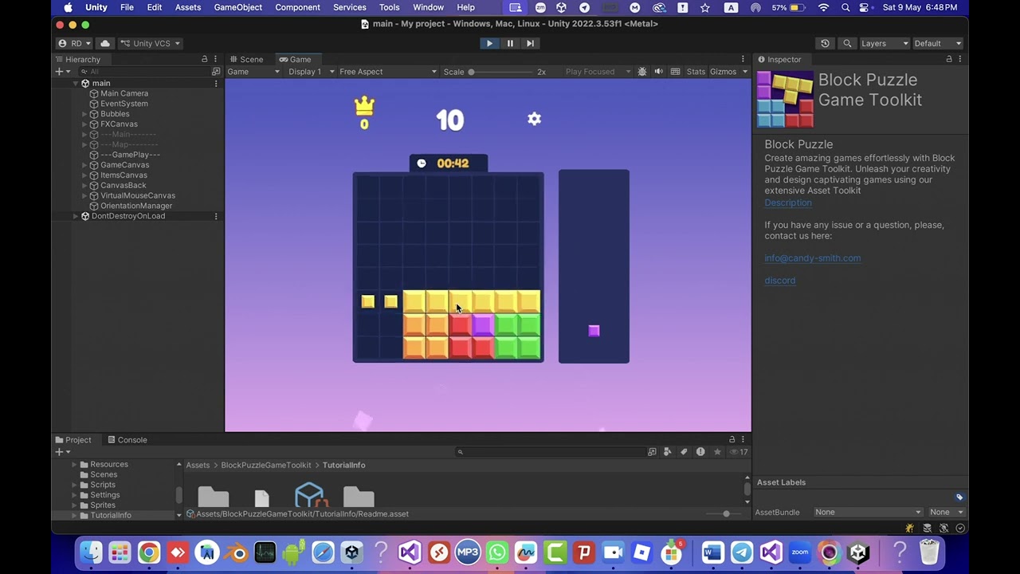Viewport: 1020px width, 574px height.
Task: Expand the GameCanvas object
Action: [x=84, y=165]
